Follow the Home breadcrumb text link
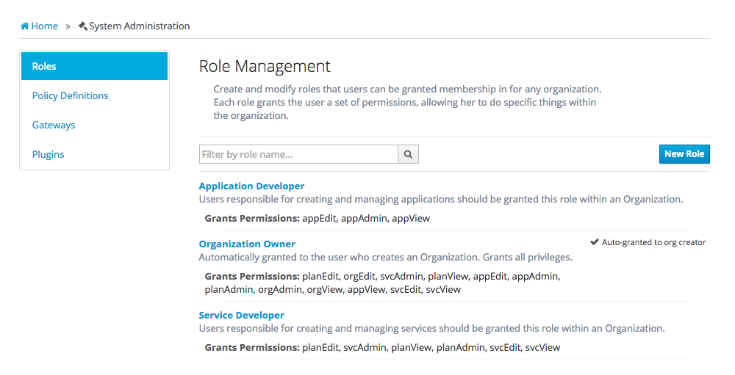Image resolution: width=735 pixels, height=375 pixels. click(x=44, y=26)
